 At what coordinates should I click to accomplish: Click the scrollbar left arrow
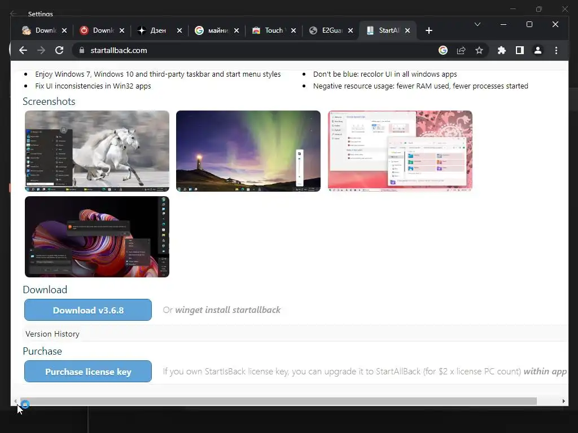15,401
